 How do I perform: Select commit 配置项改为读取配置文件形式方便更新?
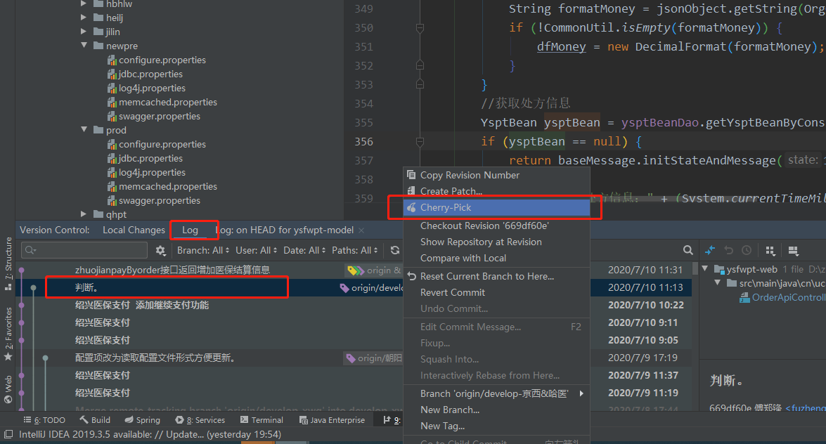coord(155,358)
